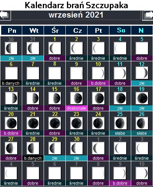Open the blank new moon icon for September 6
Screen dimensions: 153x187
[x=11, y=73]
